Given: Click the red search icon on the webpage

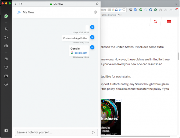Looking at the screenshot, I should (x=155, y=22).
